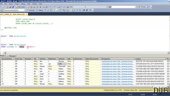The image size is (170, 96).
Task: Open the Debug menu
Action: [x=23, y=4]
